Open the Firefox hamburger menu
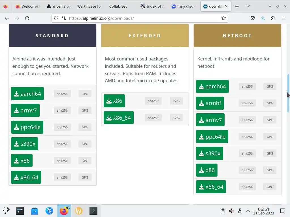The height and width of the screenshot is (217, 290). coord(283,18)
